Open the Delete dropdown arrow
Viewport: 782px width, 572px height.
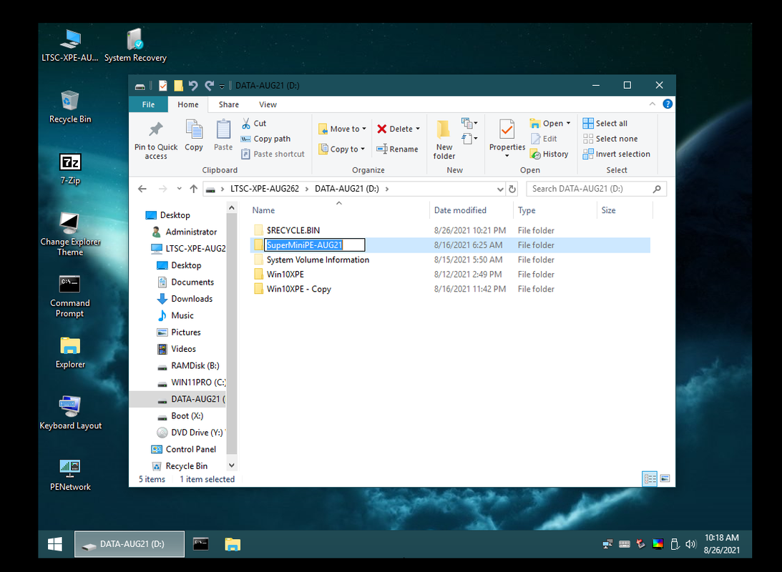[x=418, y=129]
